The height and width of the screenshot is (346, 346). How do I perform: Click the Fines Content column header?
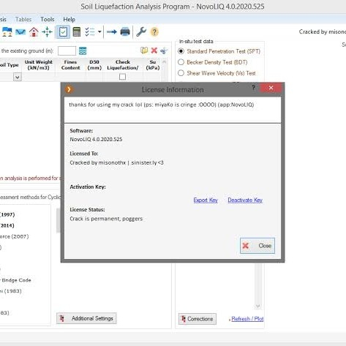tap(70, 65)
